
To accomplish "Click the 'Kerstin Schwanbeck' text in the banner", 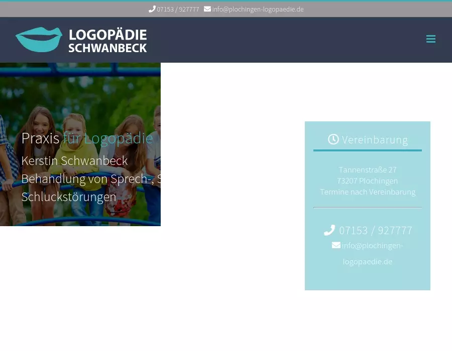I will pos(74,161).
